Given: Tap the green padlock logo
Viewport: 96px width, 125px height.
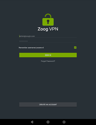Looking at the screenshot, I should pos(48,19).
